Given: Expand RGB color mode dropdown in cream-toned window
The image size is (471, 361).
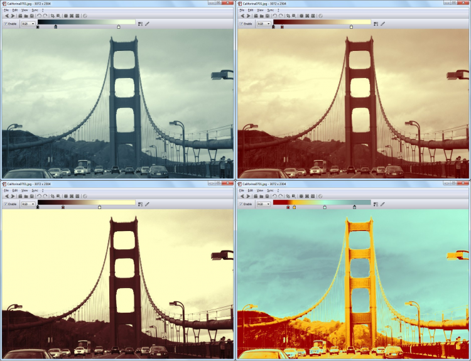Looking at the screenshot, I should coord(28,204).
